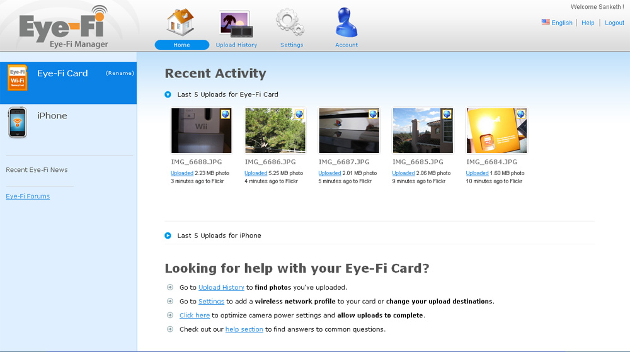Click the IMG_6687.JPG file name
630x352 pixels.
pyautogui.click(x=345, y=162)
